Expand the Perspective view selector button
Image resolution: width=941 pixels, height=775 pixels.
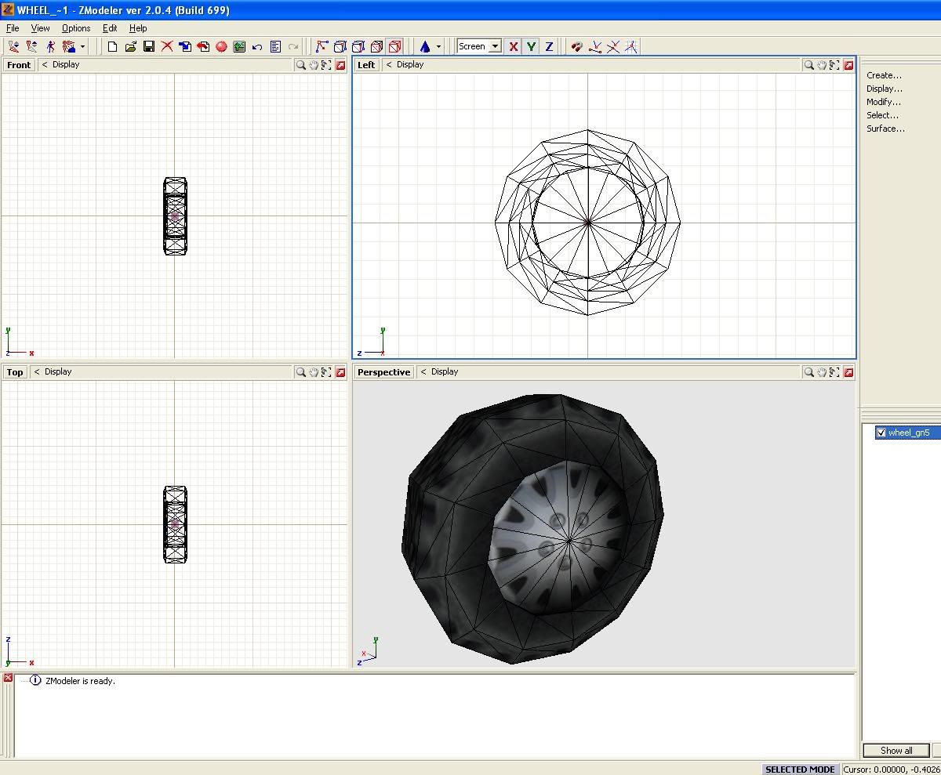tap(383, 372)
